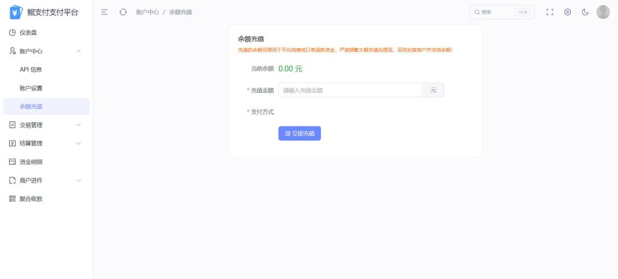Image resolution: width=618 pixels, height=279 pixels.
Task: Toggle the sidebar collapse hamburger icon
Action: click(104, 12)
